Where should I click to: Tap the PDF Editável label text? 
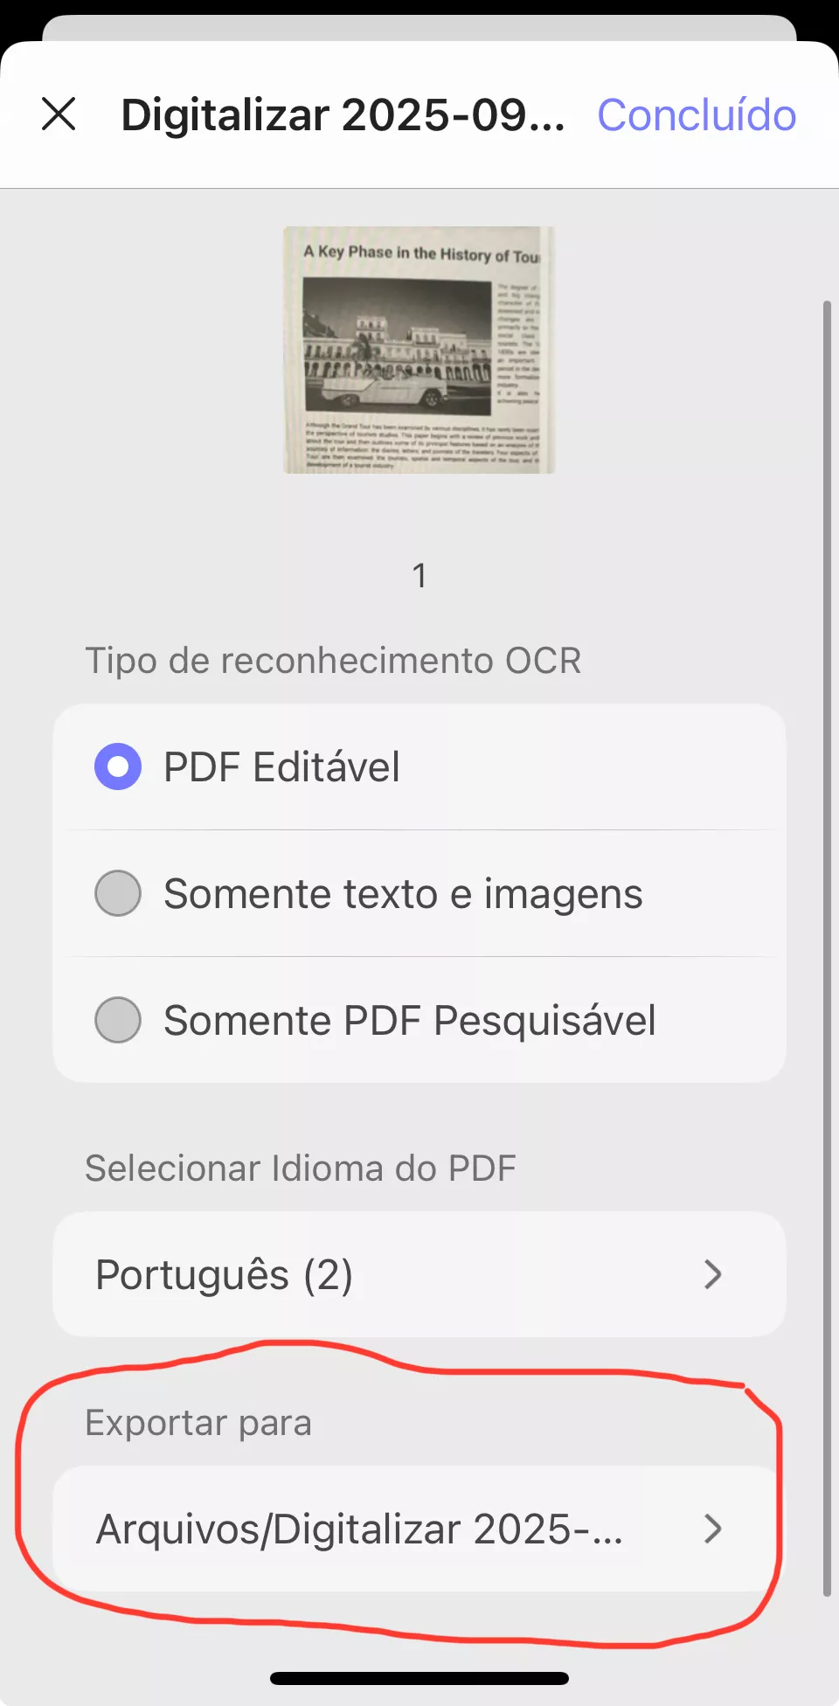click(x=281, y=767)
